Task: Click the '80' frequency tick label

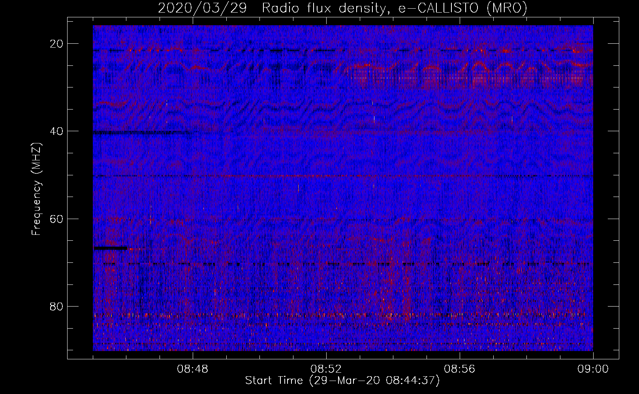Action: [56, 306]
